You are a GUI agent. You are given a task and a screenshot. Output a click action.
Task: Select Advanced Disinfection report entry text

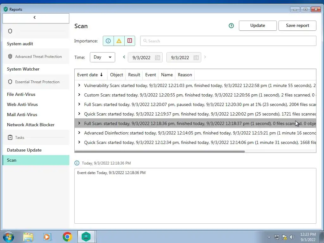(200, 133)
